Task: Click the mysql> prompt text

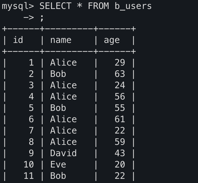Action: coord(18,6)
